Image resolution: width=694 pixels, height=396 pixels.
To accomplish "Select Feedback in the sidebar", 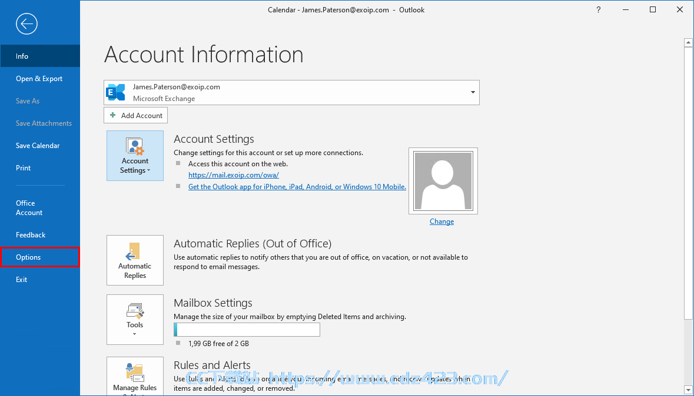I will tap(40, 234).
